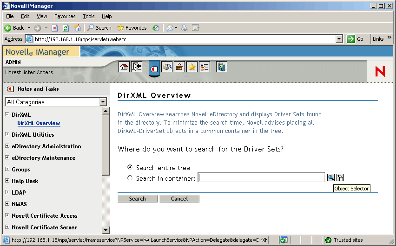Open the Back button history dropdown arrow

[29, 28]
